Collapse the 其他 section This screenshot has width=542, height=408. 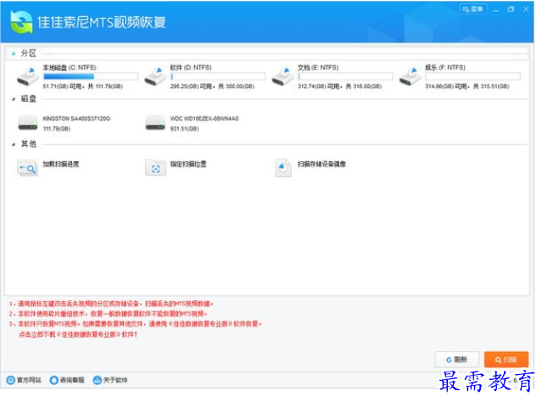click(13, 144)
